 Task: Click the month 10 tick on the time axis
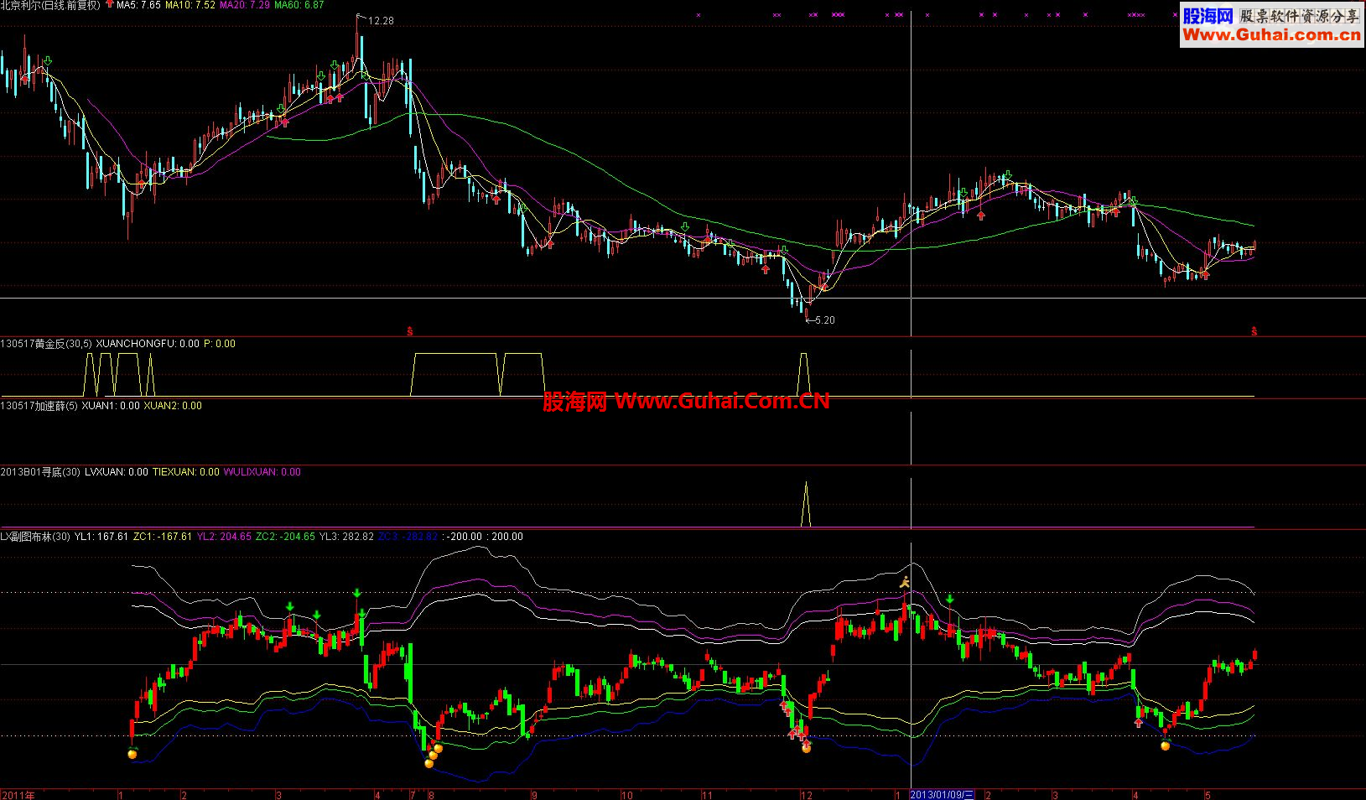pyautogui.click(x=627, y=795)
